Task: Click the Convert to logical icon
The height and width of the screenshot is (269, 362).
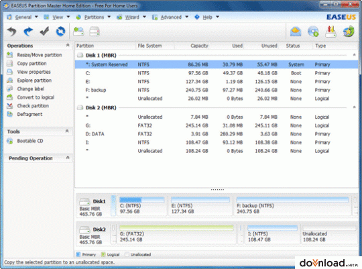Action: coord(9,97)
